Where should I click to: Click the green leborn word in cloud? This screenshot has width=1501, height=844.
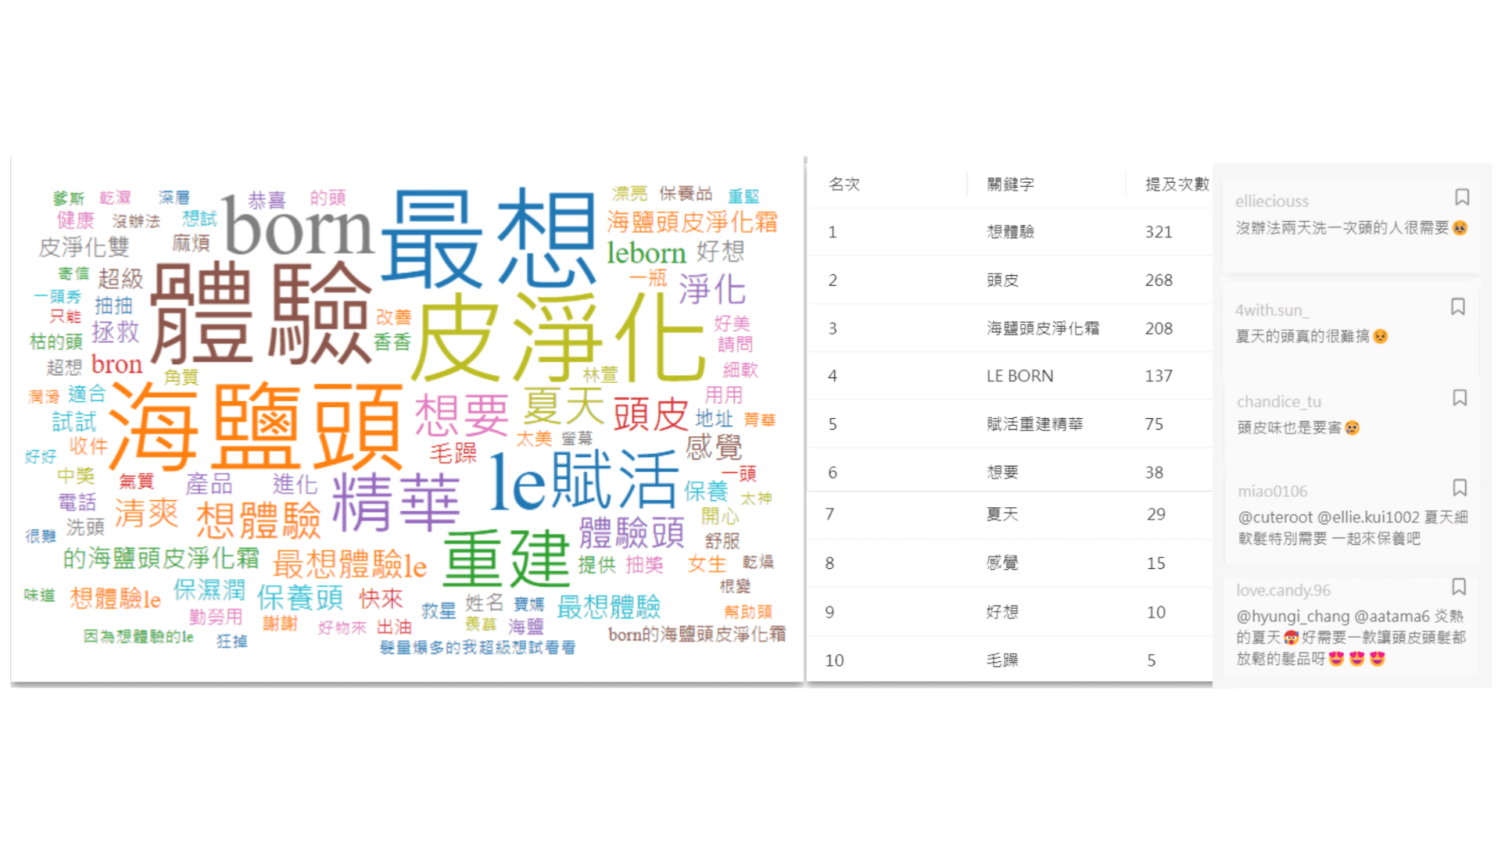(x=647, y=253)
